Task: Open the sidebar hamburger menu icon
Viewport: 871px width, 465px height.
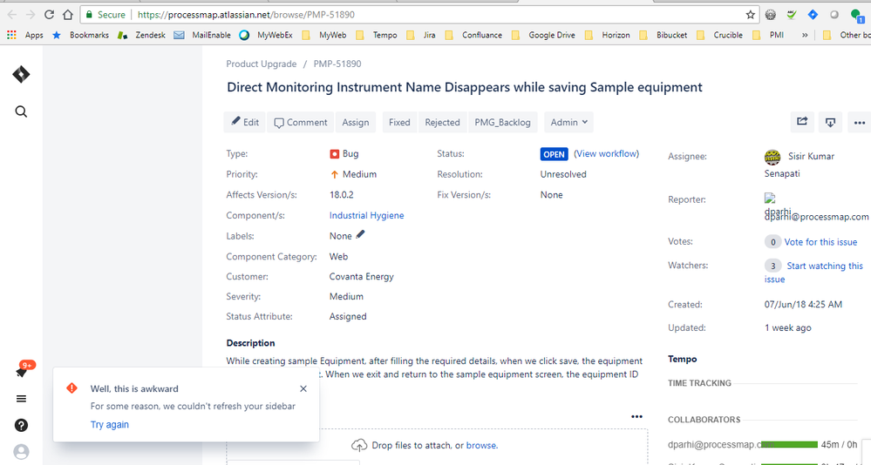Action: coord(22,399)
